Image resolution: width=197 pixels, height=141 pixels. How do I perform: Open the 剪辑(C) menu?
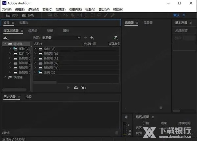coord(47,10)
